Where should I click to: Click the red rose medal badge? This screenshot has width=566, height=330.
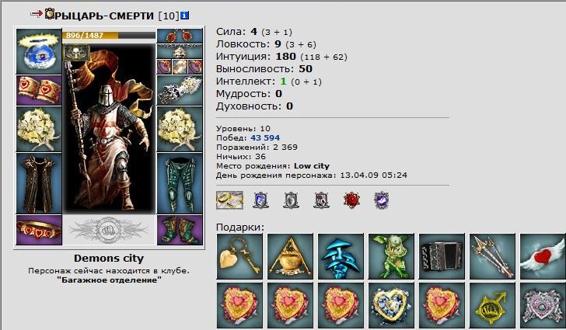351,200
